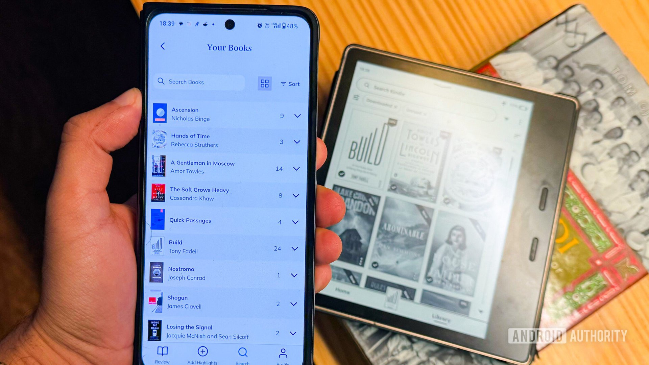This screenshot has height=365, width=649.
Task: Toggle grid view layout
Action: click(263, 83)
